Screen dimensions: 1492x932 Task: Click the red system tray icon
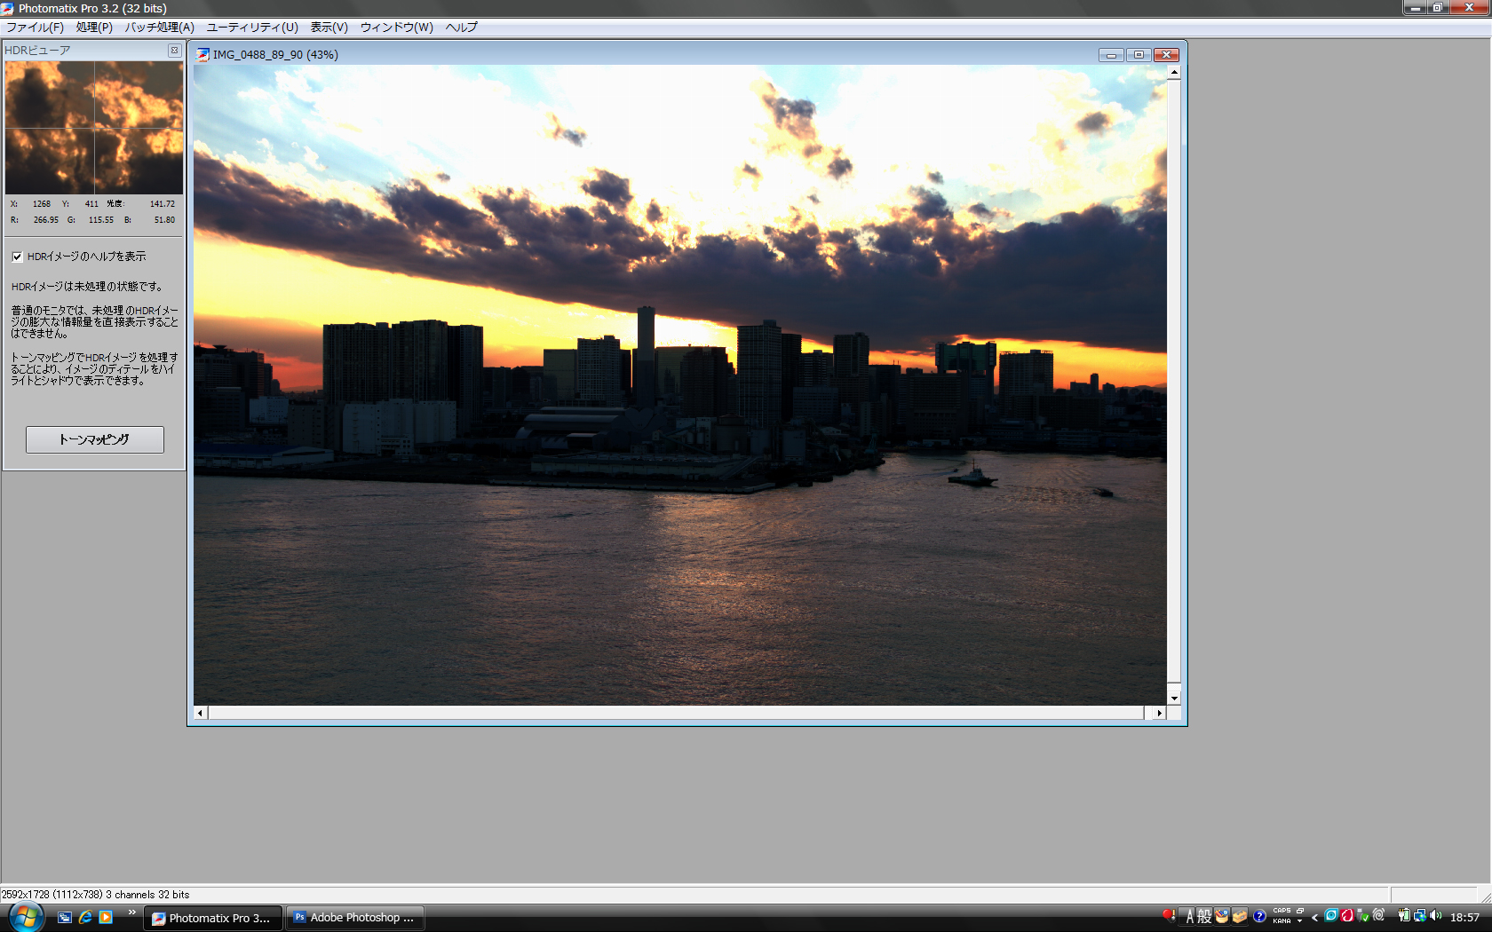click(1347, 916)
